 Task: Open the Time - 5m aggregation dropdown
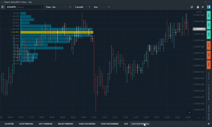[58, 7]
